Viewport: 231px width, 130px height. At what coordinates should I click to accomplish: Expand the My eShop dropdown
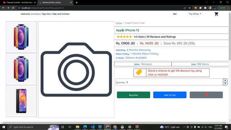[195, 14]
